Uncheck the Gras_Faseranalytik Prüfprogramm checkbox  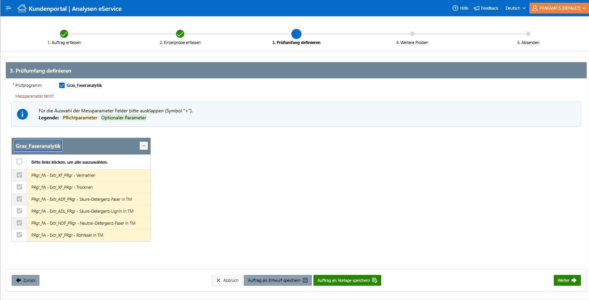62,85
